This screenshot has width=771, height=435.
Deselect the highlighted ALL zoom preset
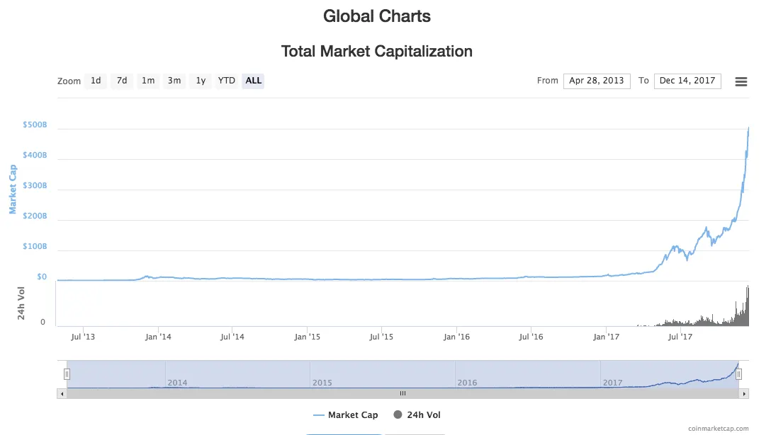tap(253, 81)
